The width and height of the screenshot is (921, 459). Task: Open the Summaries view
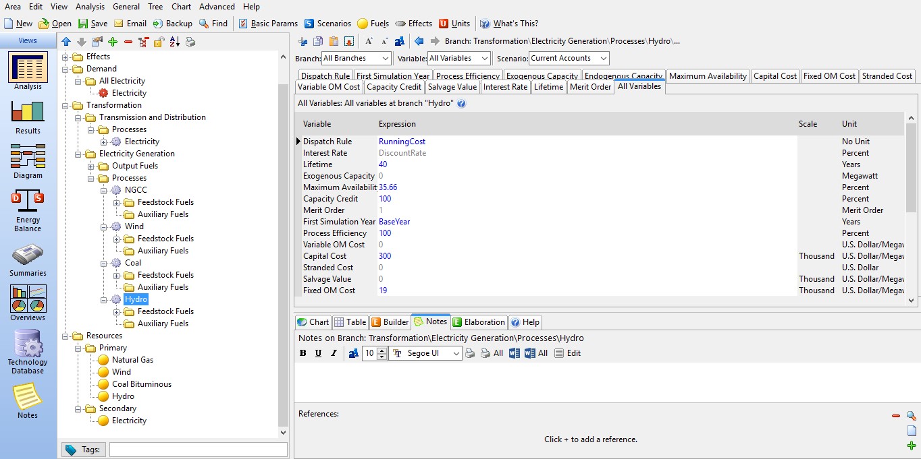(x=28, y=260)
